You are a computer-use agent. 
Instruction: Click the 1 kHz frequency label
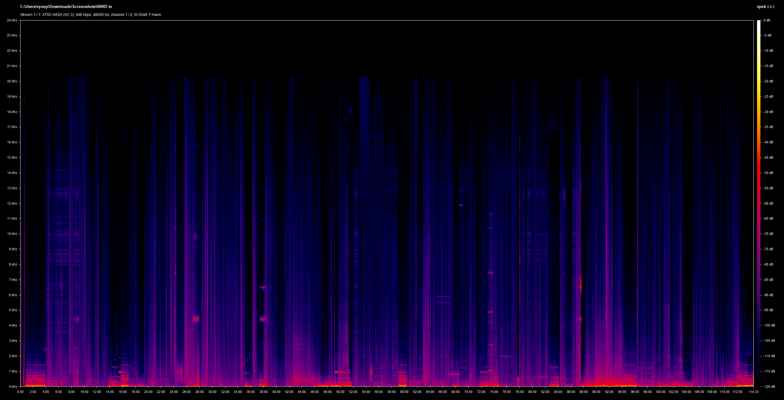pos(13,371)
